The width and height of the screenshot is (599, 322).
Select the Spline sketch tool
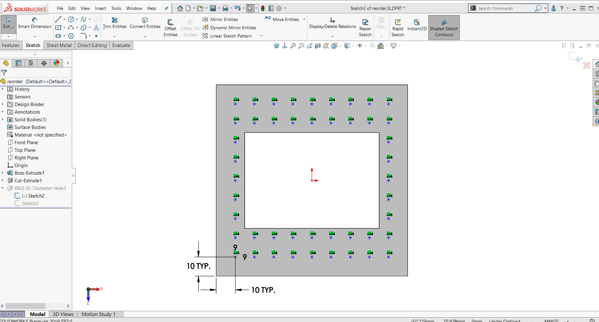tap(84, 19)
